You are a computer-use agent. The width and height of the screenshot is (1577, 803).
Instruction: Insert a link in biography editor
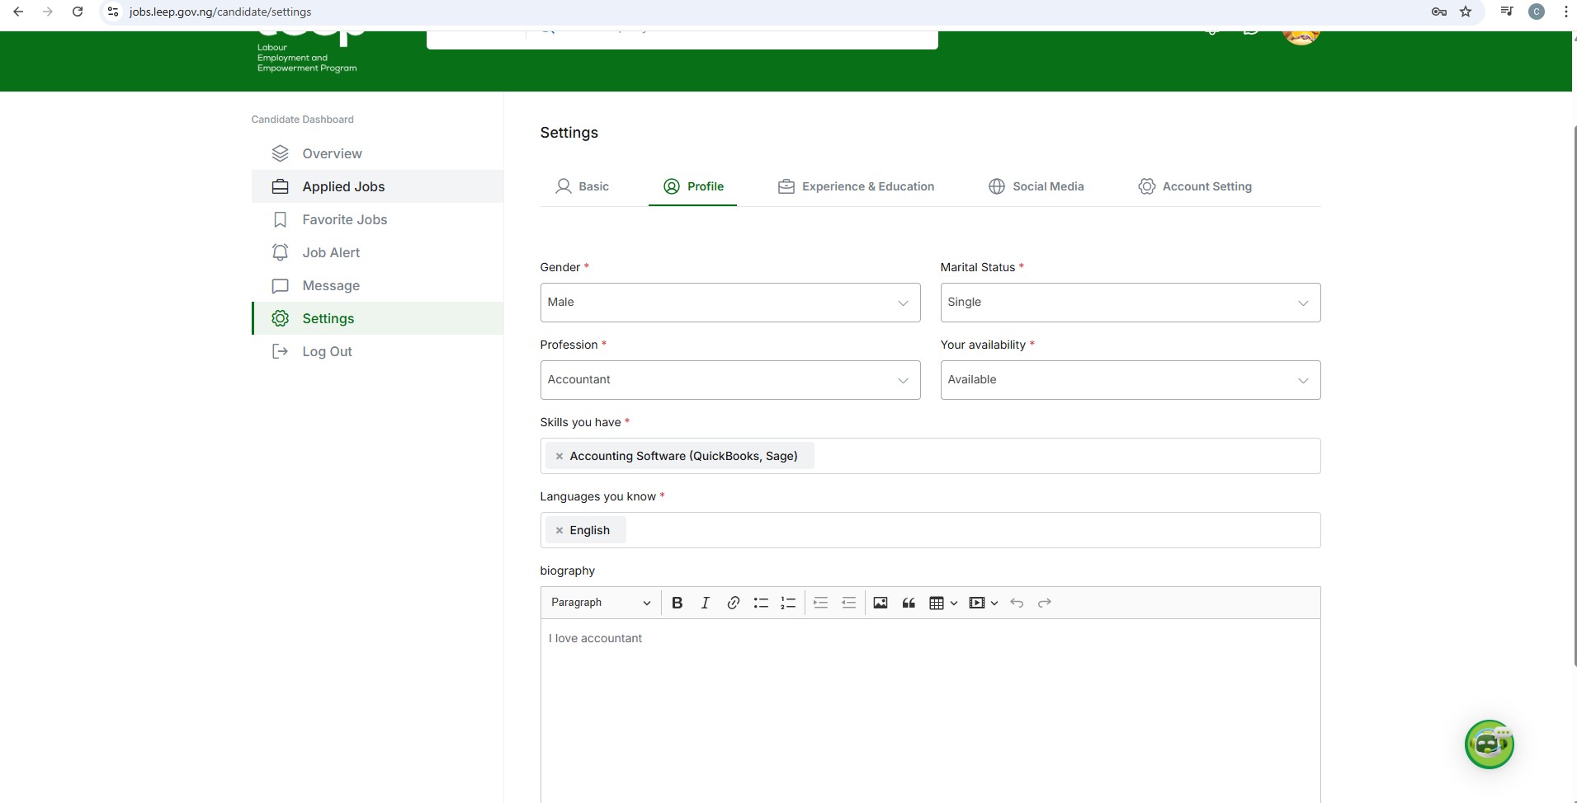click(x=733, y=603)
